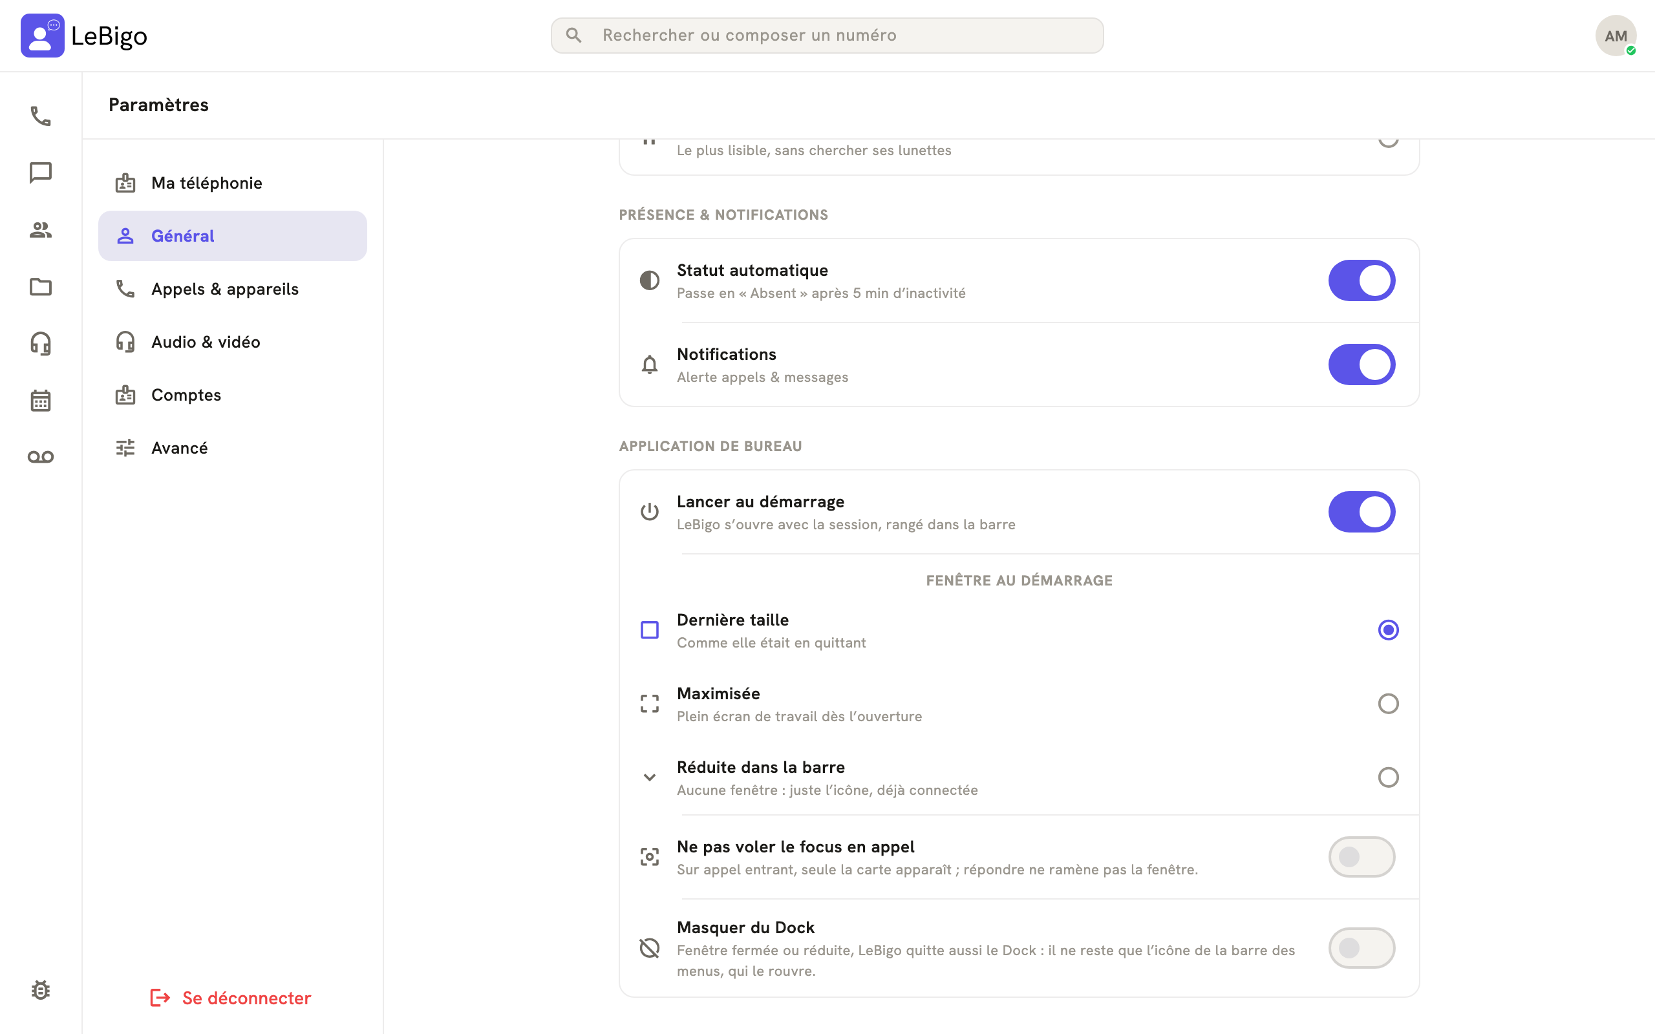Click the half-moon Statut automatique icon

pyautogui.click(x=650, y=280)
